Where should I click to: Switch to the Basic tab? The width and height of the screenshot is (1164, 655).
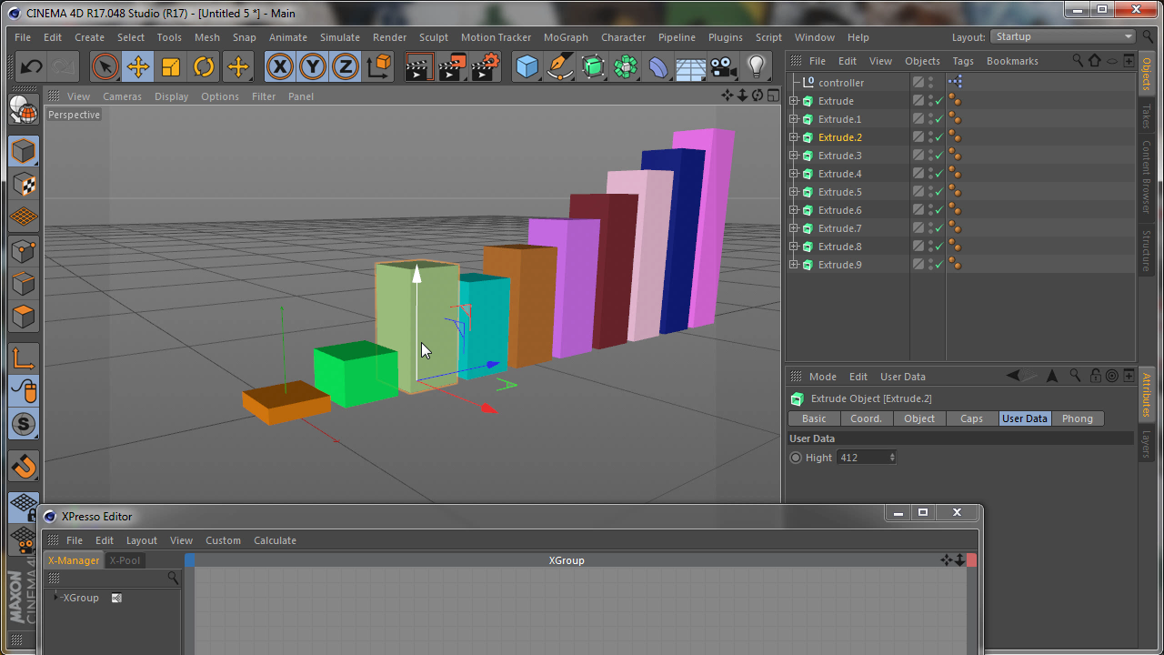click(x=814, y=418)
